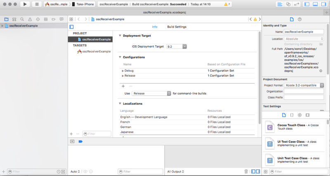Add a new target with plus button
330x176 pixels.
pyautogui.click(x=71, y=134)
